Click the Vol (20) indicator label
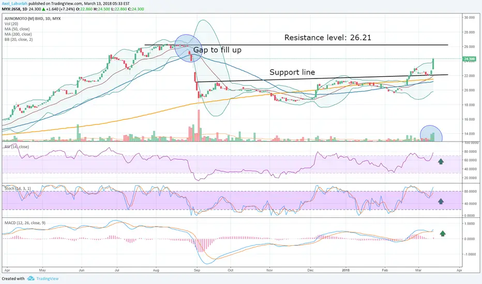The image size is (482, 284). pyautogui.click(x=11, y=24)
